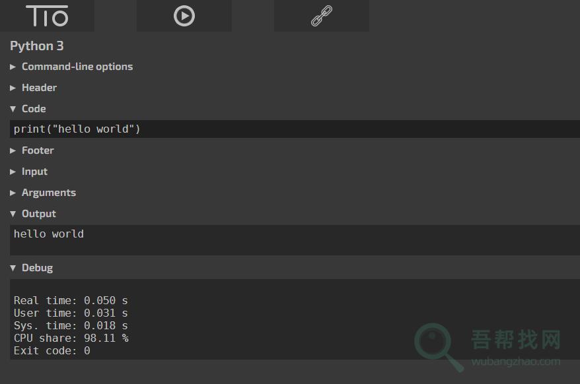
Task: Click the CPU share line in Debug
Action: point(71,338)
